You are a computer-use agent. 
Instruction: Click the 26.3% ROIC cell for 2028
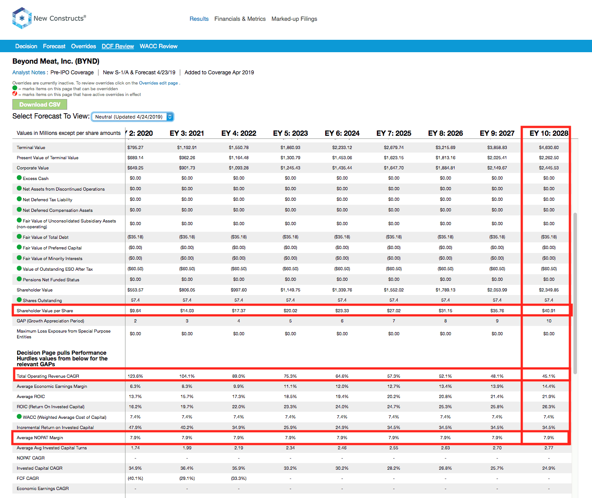tap(549, 406)
